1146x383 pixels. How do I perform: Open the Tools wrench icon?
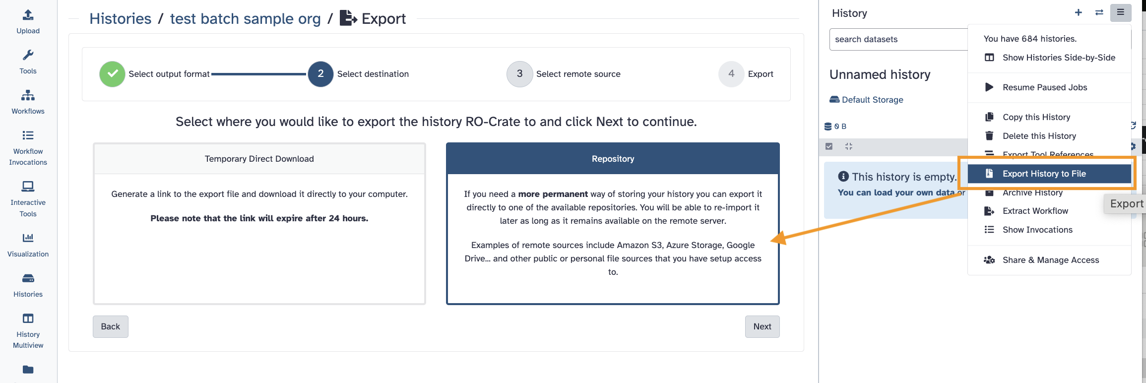pos(28,62)
